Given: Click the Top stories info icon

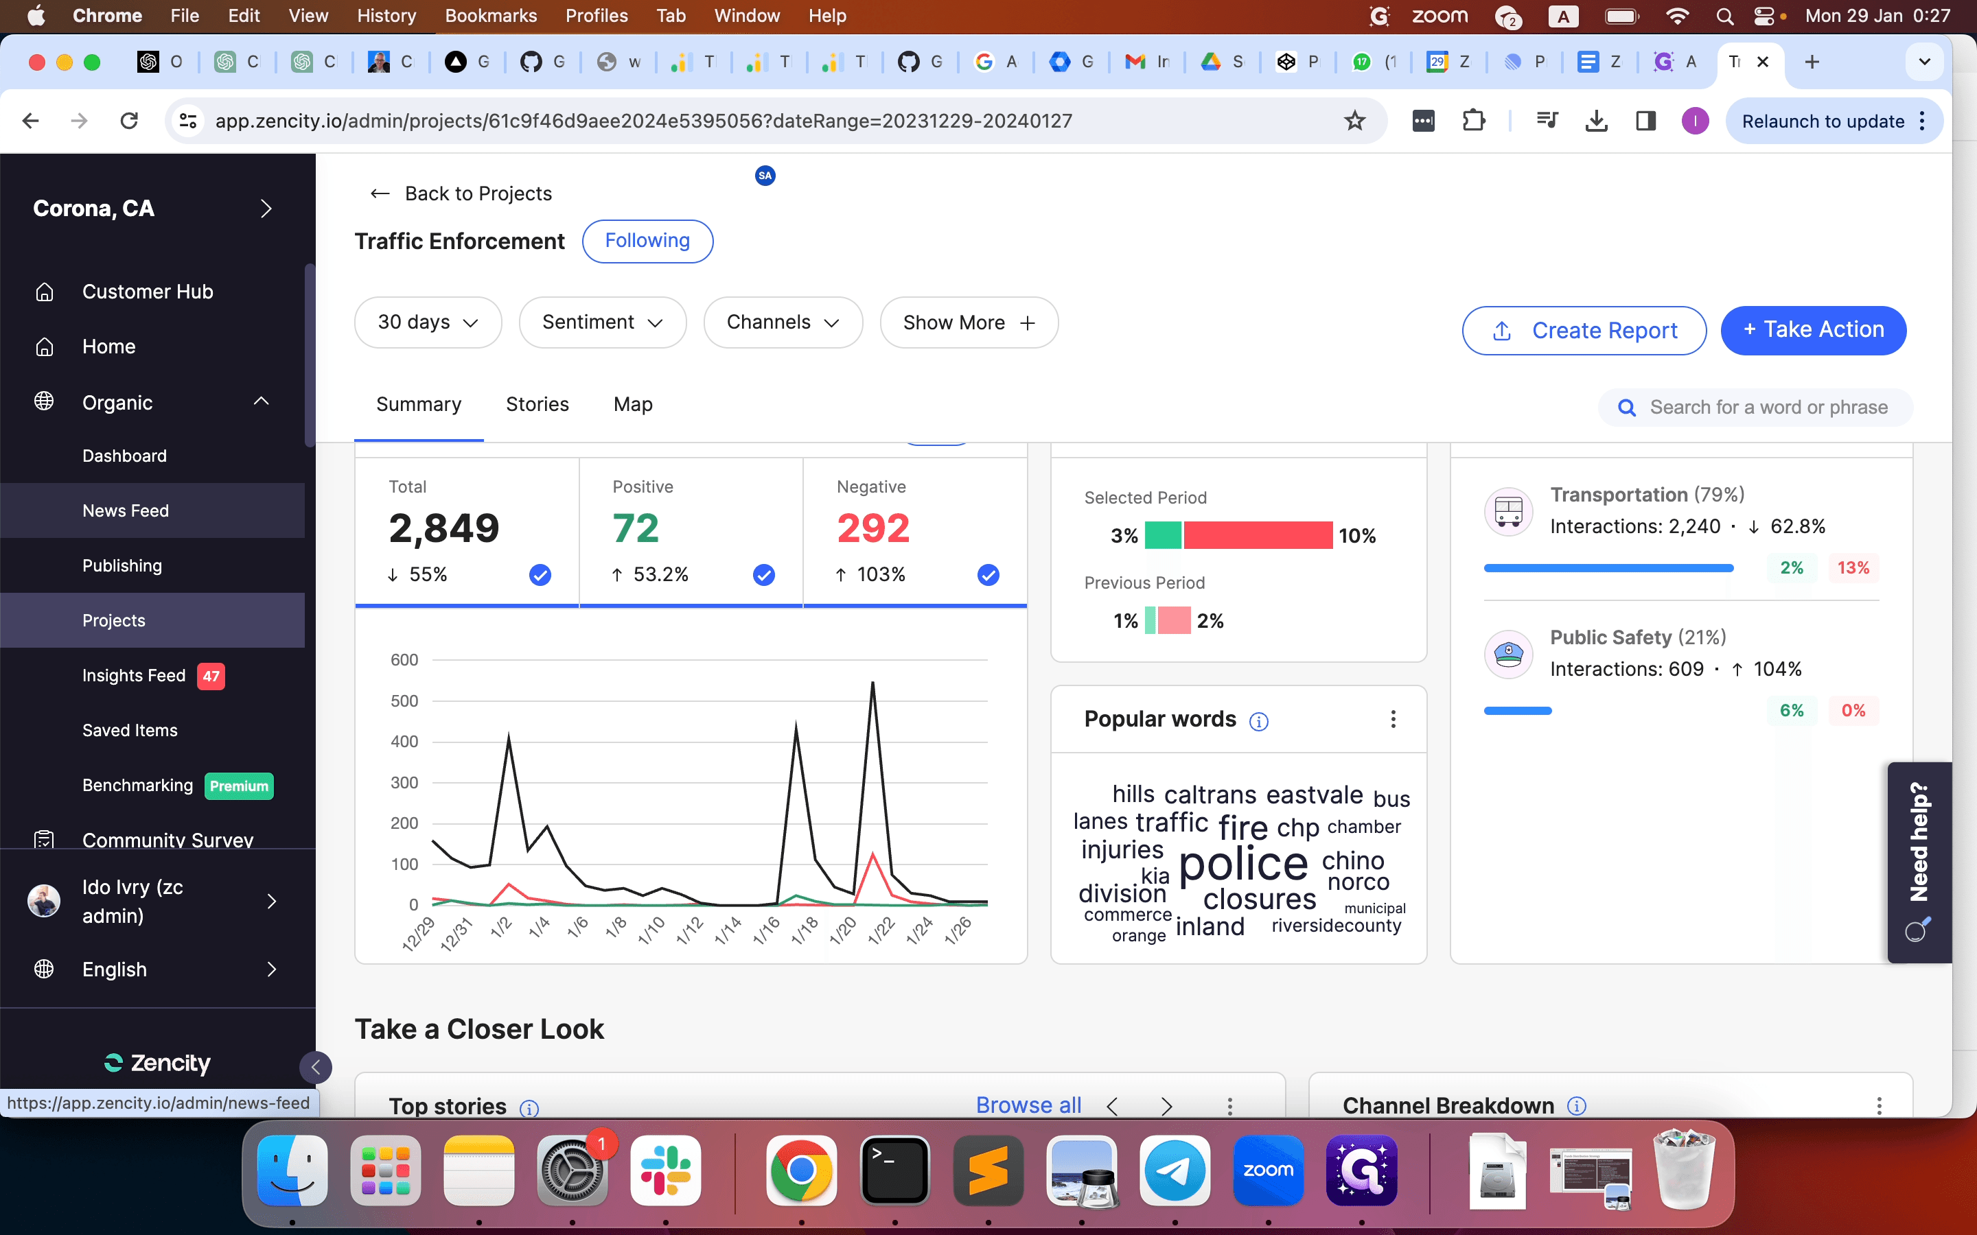Looking at the screenshot, I should click(529, 1107).
